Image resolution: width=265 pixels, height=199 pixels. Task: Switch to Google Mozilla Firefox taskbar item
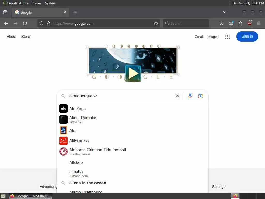click(31, 196)
